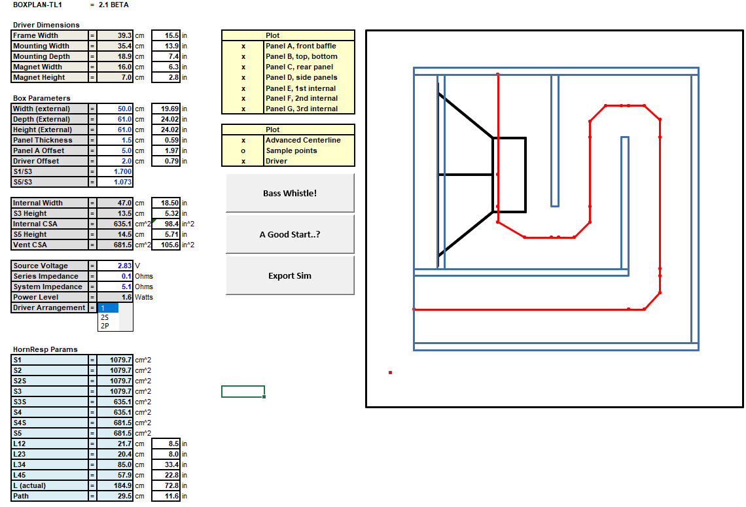Viewport: 746px width, 507px height.
Task: Toggle the Panel D, side panels plot marker
Action: [x=243, y=78]
